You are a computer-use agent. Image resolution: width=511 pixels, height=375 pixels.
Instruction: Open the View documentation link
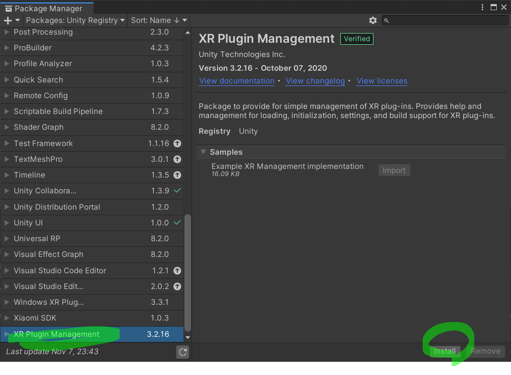pyautogui.click(x=236, y=81)
